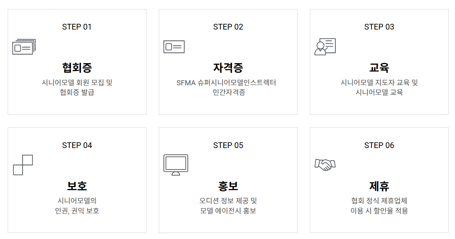Click the monitor icon in STEP 05
Screen dimensions: 455x239
point(176,165)
